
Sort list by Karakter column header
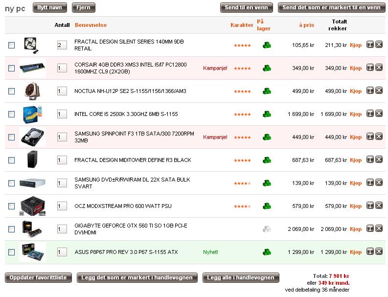point(242,25)
